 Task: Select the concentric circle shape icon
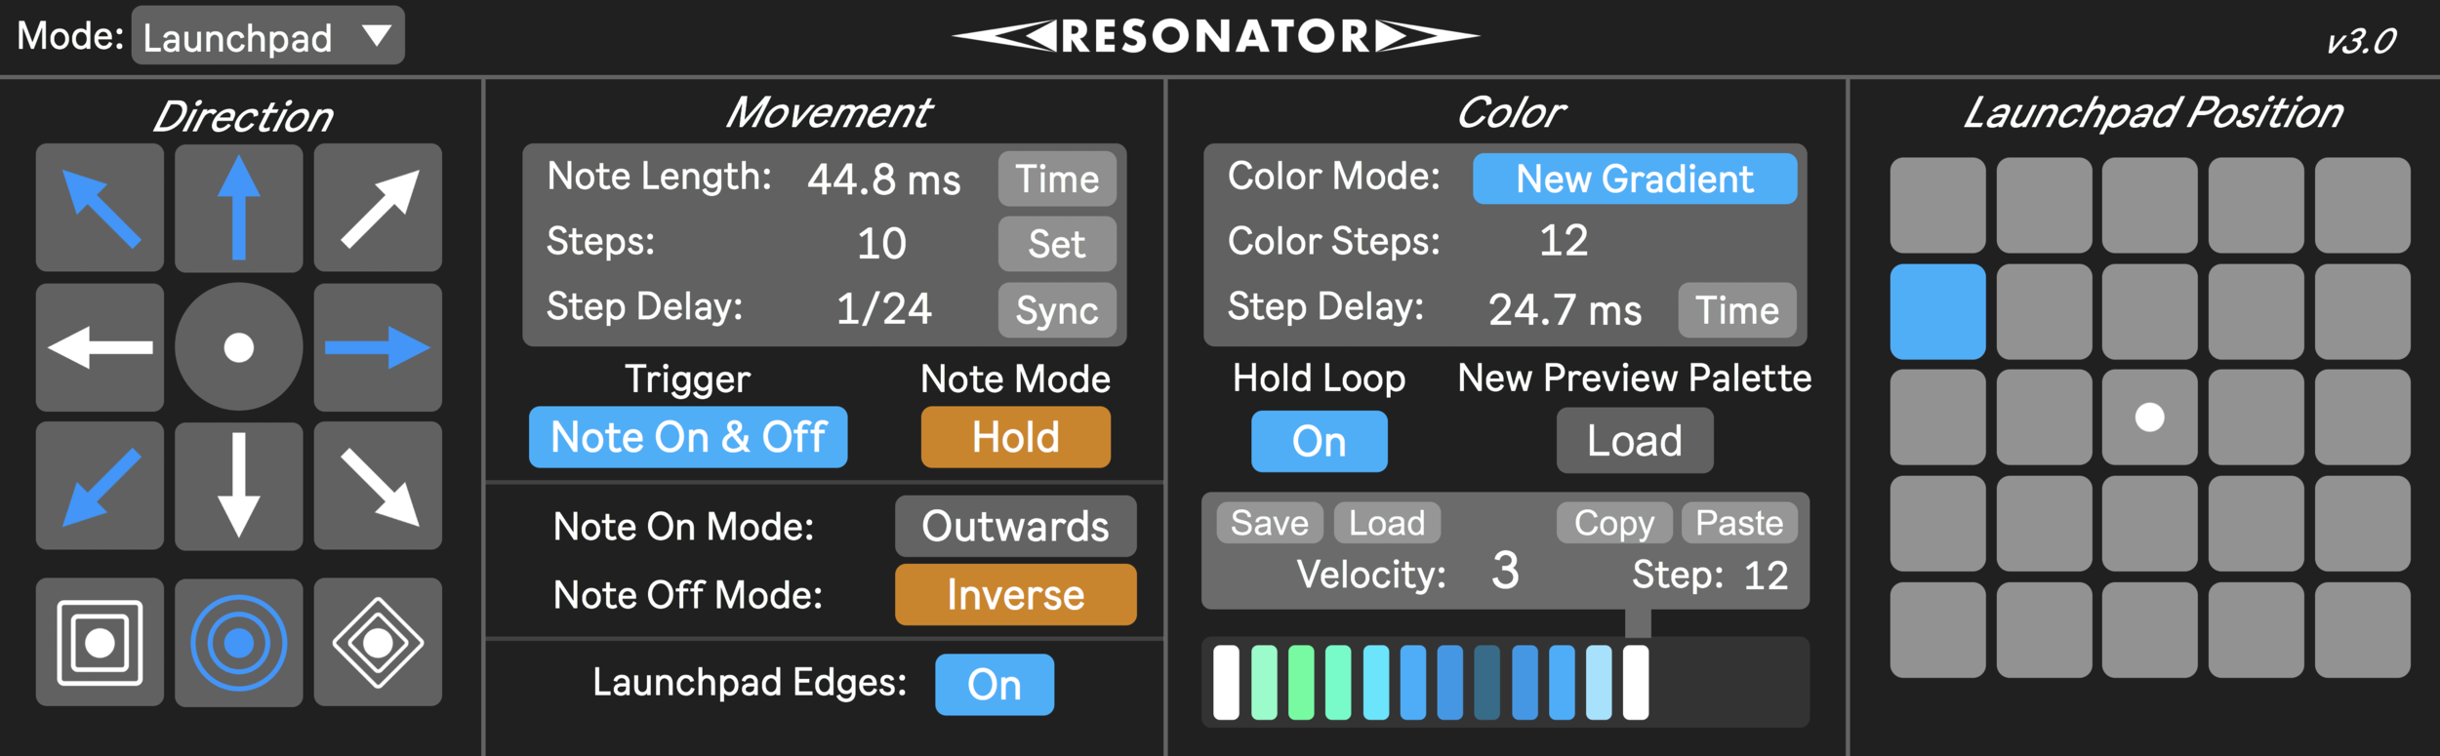(x=238, y=643)
